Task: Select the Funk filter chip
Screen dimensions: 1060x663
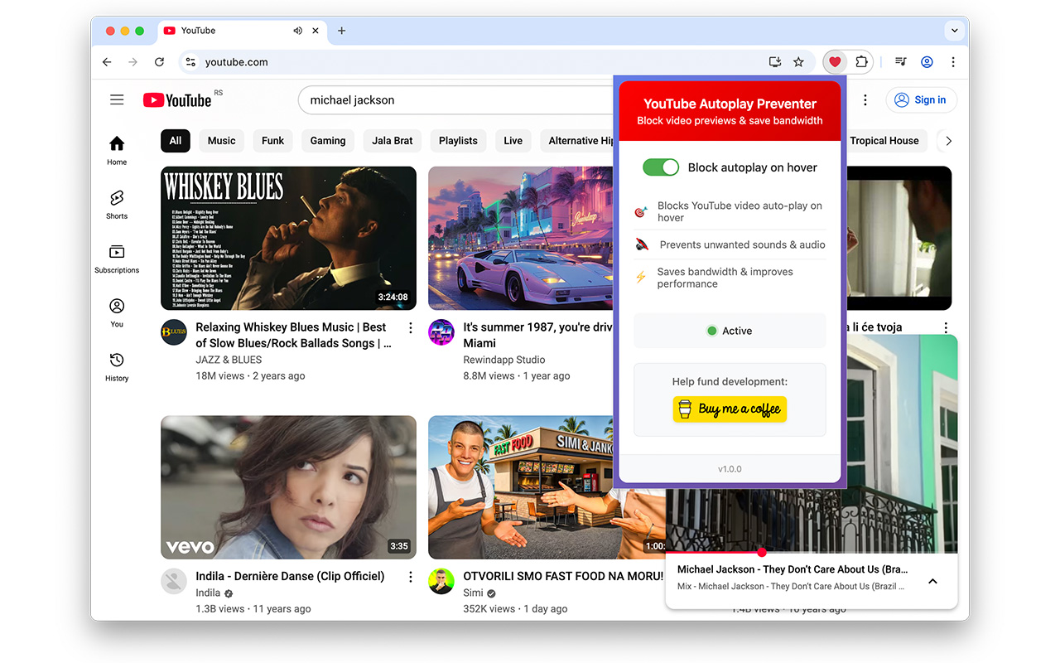Action: pos(273,141)
